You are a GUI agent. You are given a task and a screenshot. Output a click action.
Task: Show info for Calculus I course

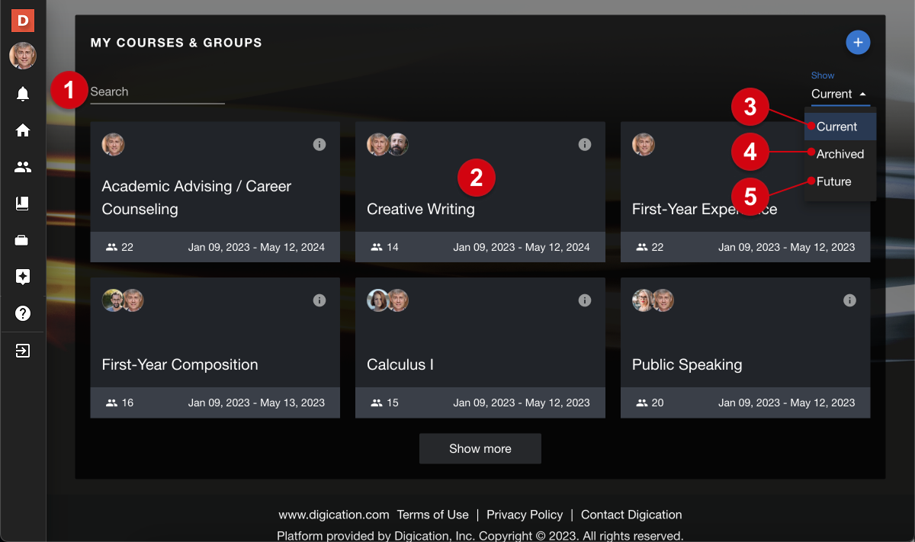coord(585,300)
